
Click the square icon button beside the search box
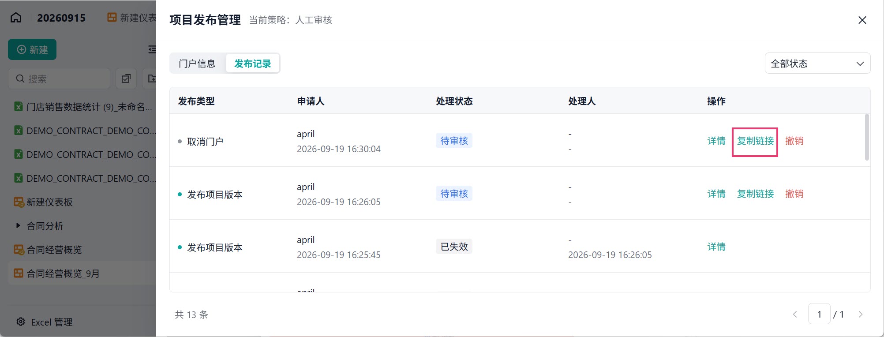point(126,79)
